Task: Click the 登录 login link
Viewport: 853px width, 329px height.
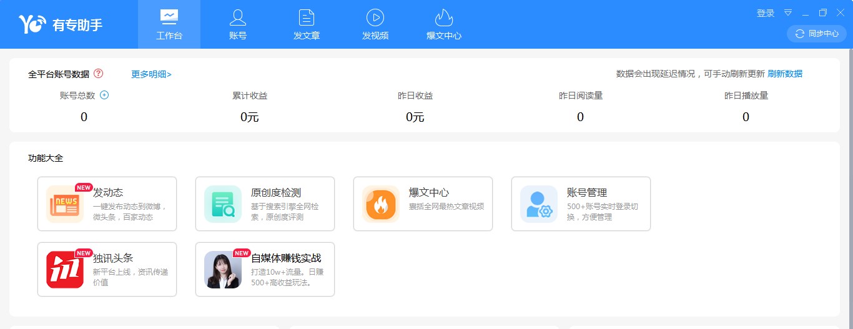Action: point(765,13)
